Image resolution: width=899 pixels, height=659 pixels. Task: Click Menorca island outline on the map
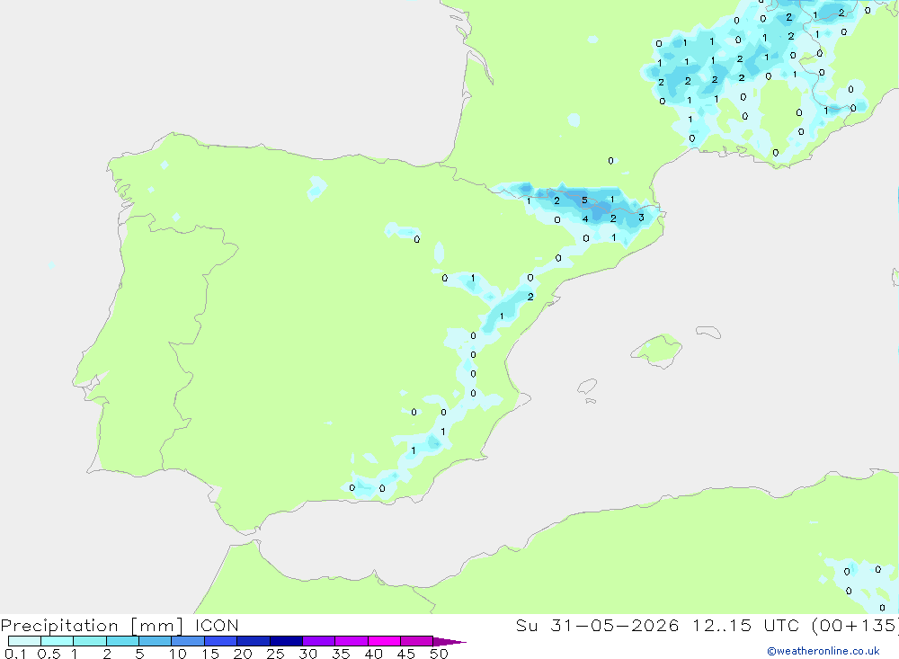tap(708, 332)
